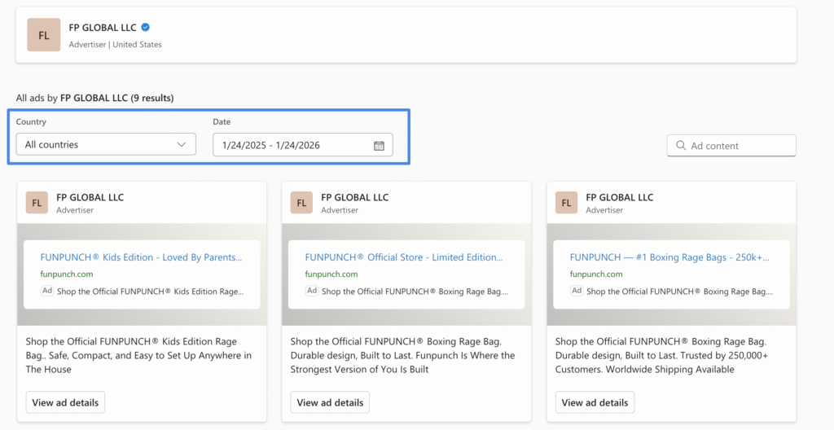Open the All countries dropdown
Screen dimensions: 834x430
[105, 145]
